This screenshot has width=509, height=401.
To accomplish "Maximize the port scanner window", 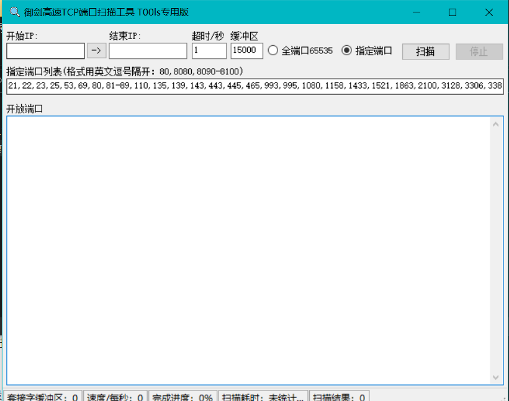I will [453, 12].
